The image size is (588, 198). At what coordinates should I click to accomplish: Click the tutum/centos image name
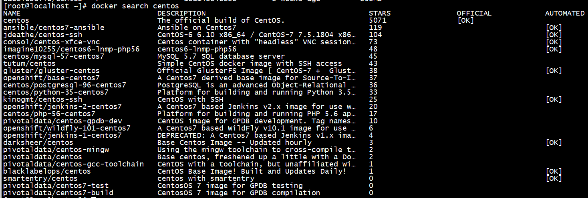tap(29, 63)
